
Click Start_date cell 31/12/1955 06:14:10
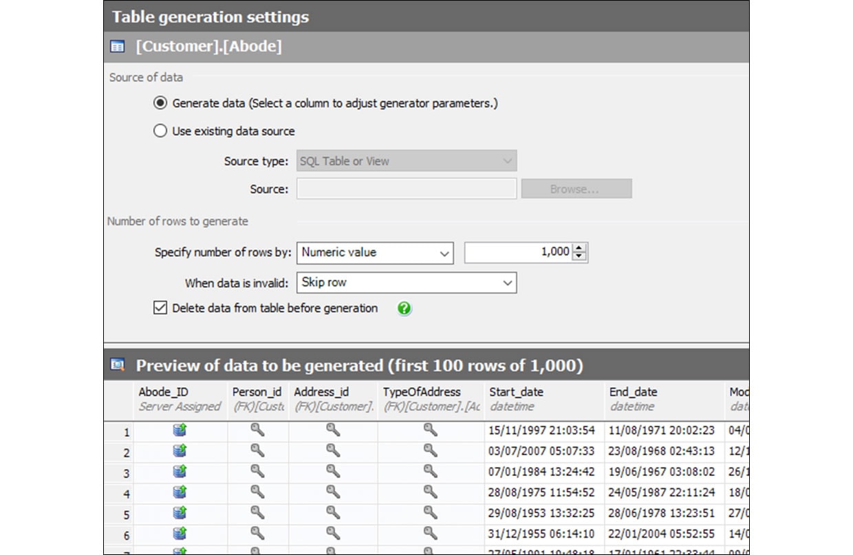point(544,534)
